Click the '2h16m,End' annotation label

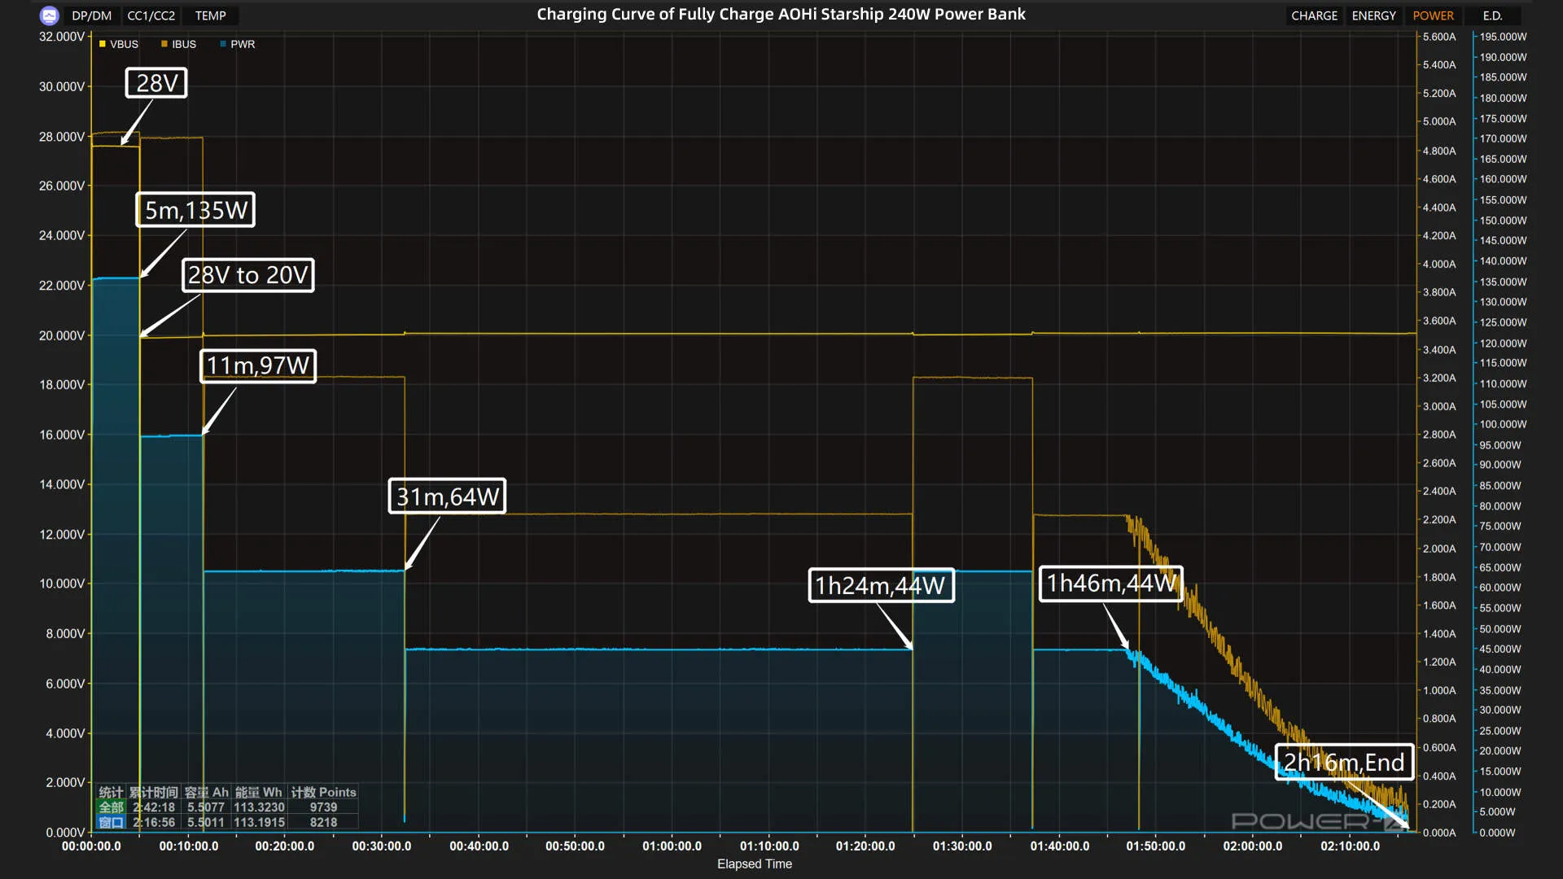(1344, 763)
